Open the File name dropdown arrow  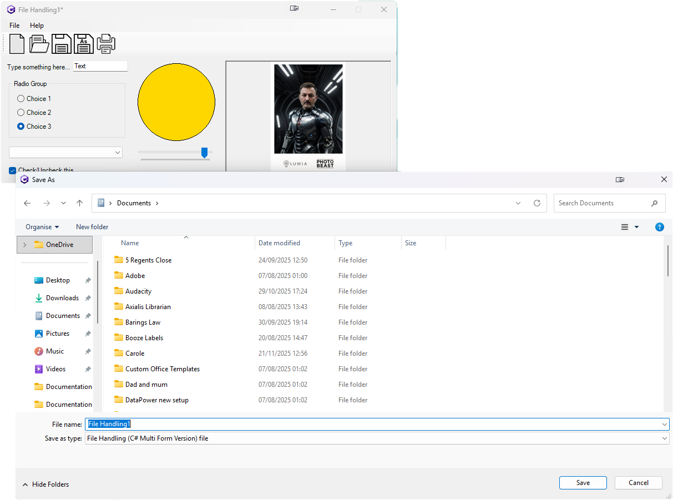click(x=664, y=424)
